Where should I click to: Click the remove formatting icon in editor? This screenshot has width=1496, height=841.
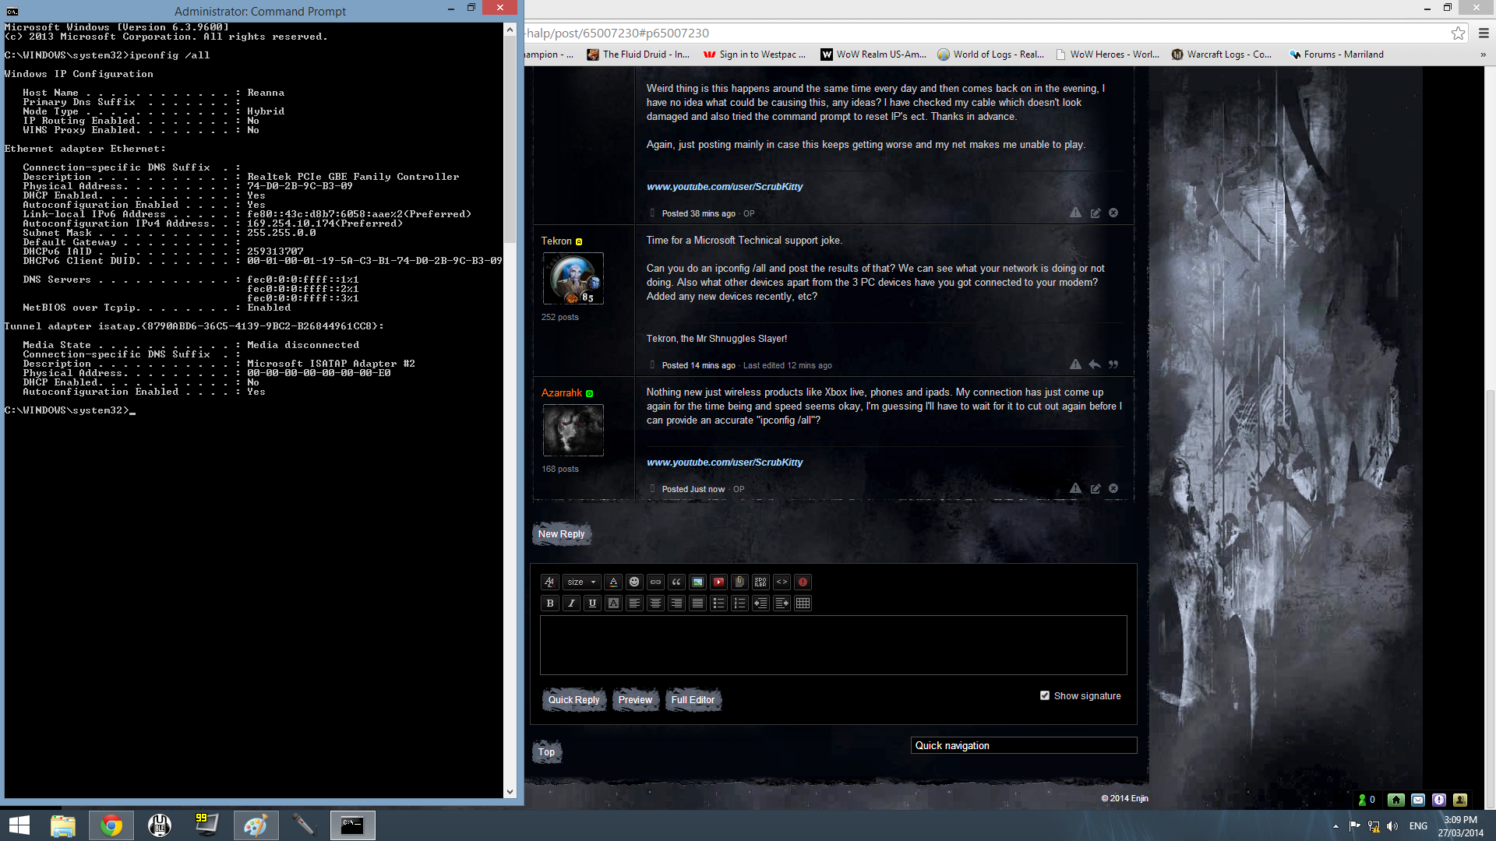[550, 582]
